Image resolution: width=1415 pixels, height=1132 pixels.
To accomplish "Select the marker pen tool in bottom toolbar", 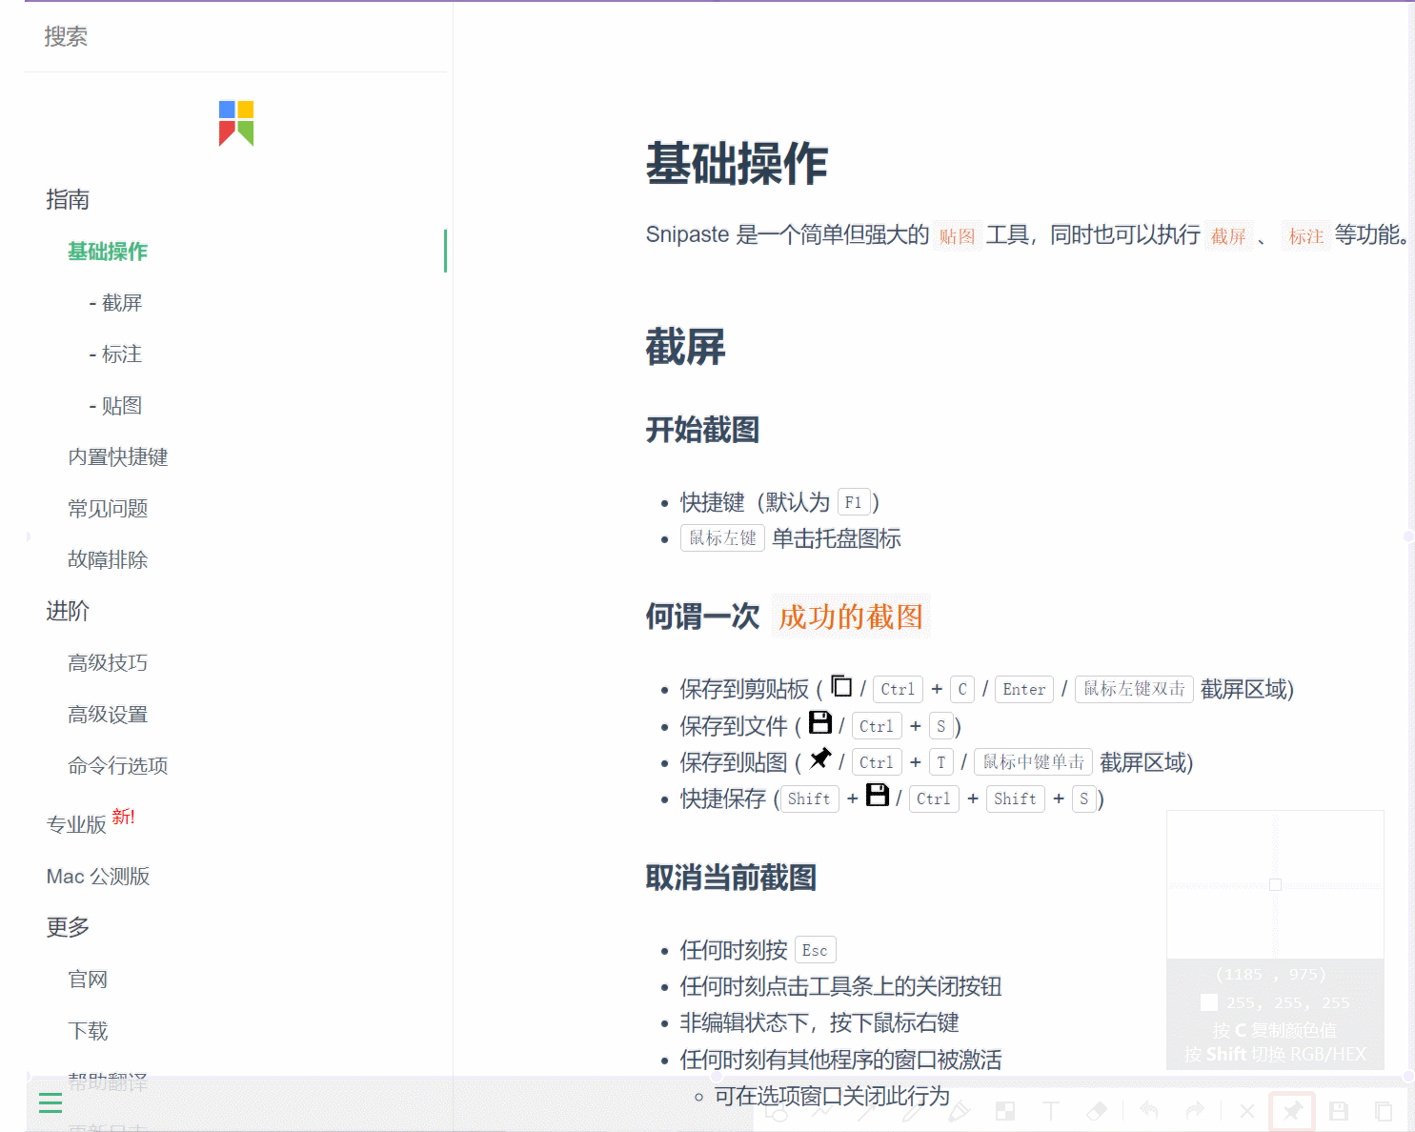I will coord(960,1111).
